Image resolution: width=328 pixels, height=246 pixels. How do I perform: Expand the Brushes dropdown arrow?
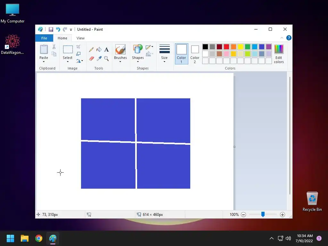[120, 62]
